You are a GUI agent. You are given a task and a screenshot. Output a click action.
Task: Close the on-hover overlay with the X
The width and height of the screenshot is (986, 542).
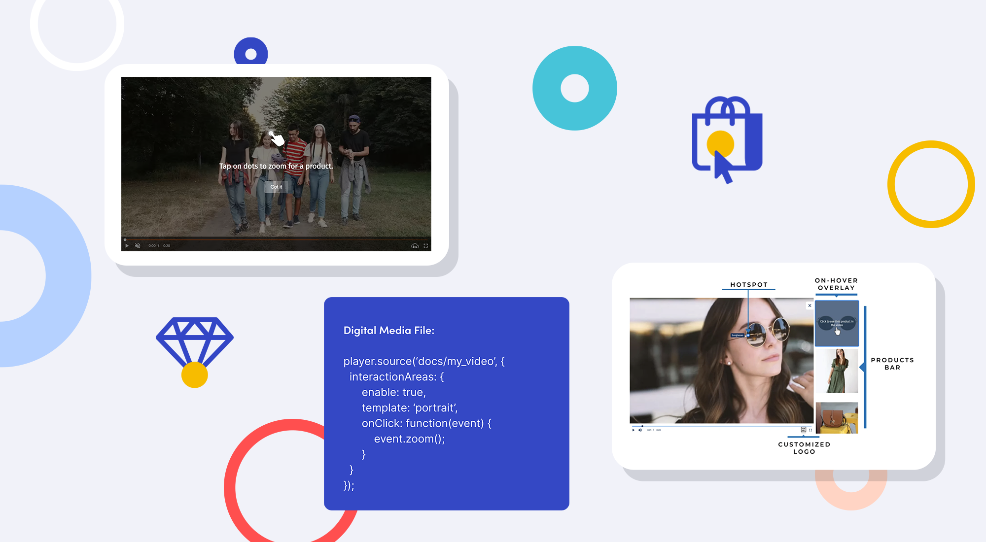pos(809,305)
